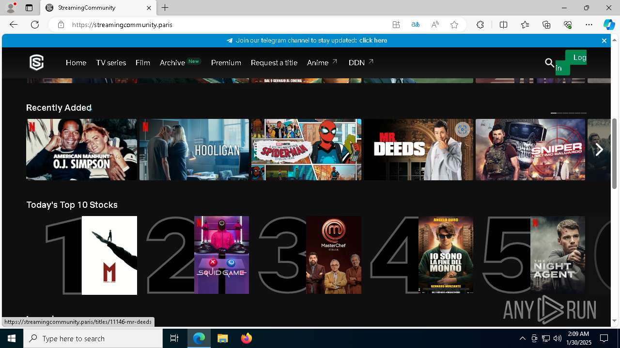The height and width of the screenshot is (348, 620).
Task: Add page to favorites star icon
Action: (454, 25)
